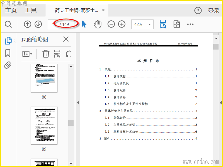Open the attachments paperclip panel
The height and width of the screenshot is (167, 223).
8,65
